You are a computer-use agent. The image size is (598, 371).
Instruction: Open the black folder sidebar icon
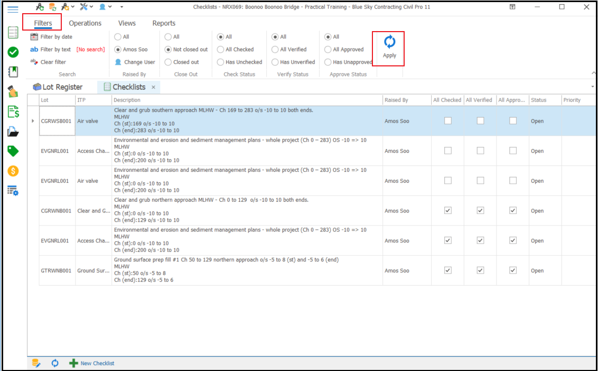[x=13, y=132]
